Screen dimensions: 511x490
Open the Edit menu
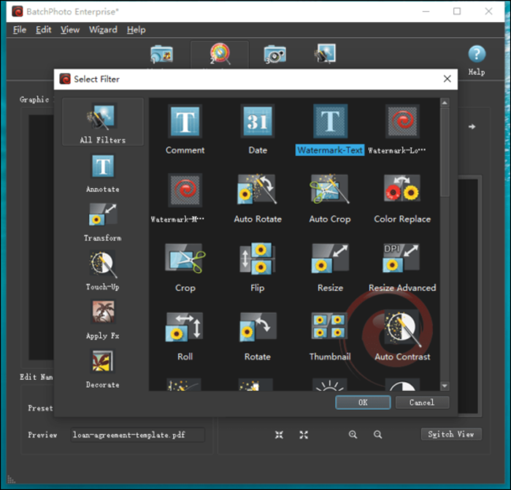43,30
